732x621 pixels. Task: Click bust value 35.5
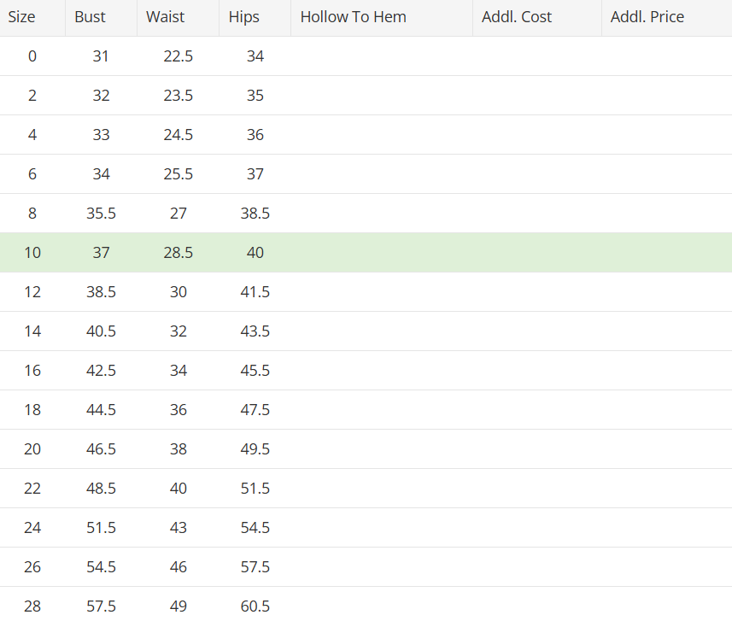[101, 213]
